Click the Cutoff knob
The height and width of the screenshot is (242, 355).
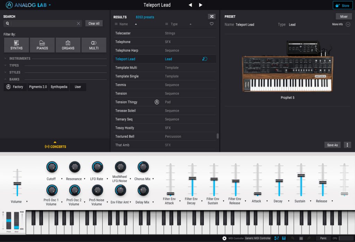point(52,166)
